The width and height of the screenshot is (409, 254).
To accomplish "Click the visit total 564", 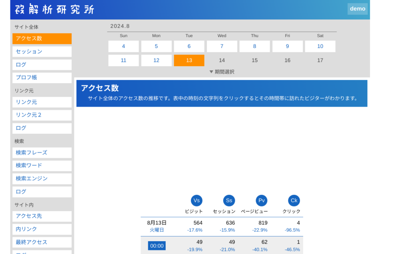I will [198, 223].
